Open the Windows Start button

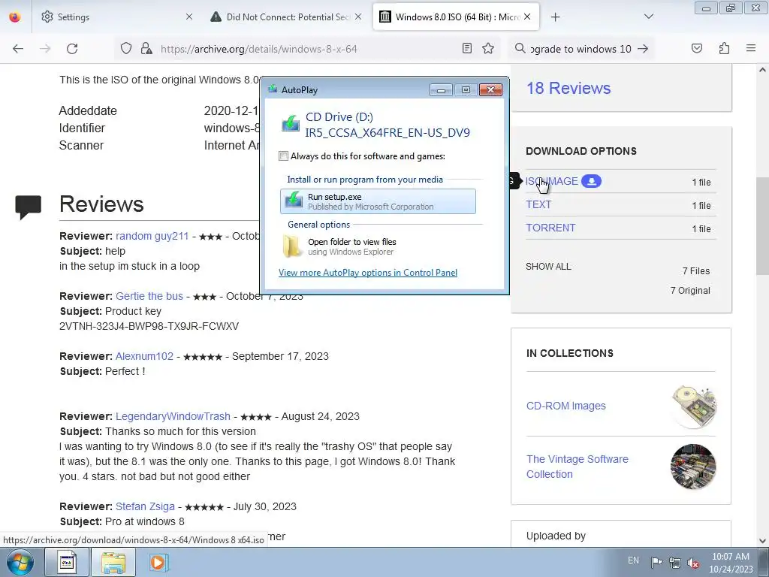[20, 562]
